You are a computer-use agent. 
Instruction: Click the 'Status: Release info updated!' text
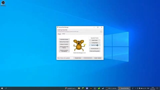click(x=63, y=58)
